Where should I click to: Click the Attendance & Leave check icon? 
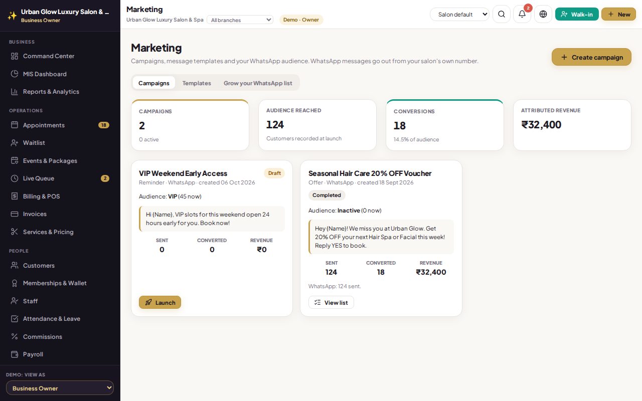15,319
